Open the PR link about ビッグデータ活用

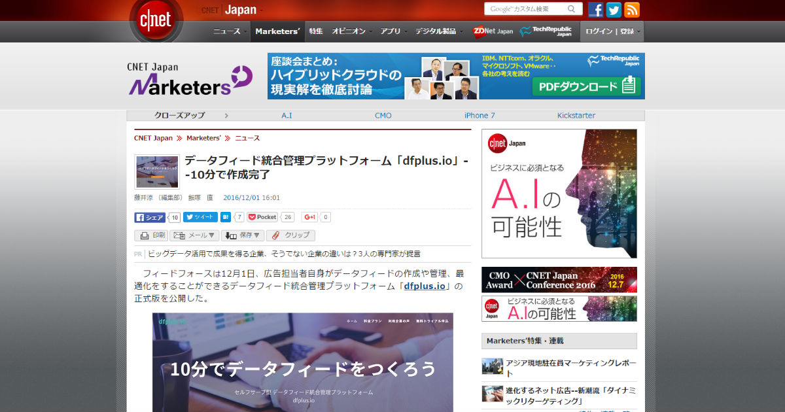[285, 254]
